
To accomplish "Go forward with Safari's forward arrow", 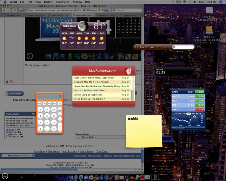I will pos(8,10).
